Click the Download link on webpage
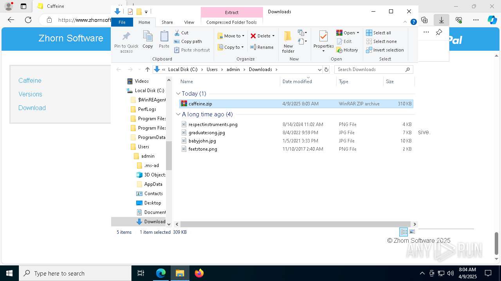This screenshot has height=281, width=501. click(32, 108)
